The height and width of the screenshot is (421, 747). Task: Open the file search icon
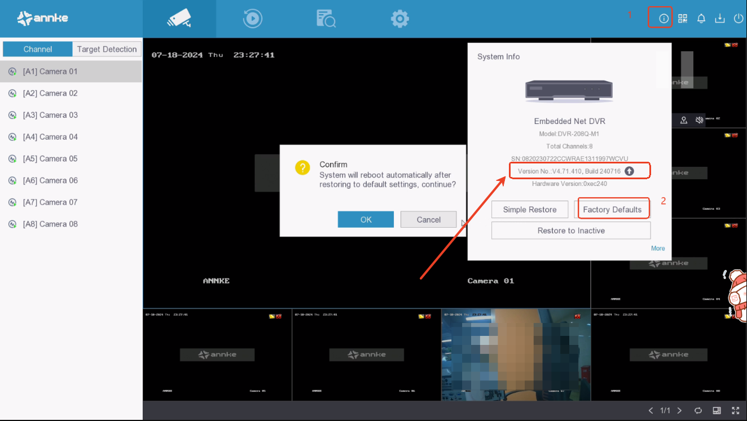[x=326, y=19]
